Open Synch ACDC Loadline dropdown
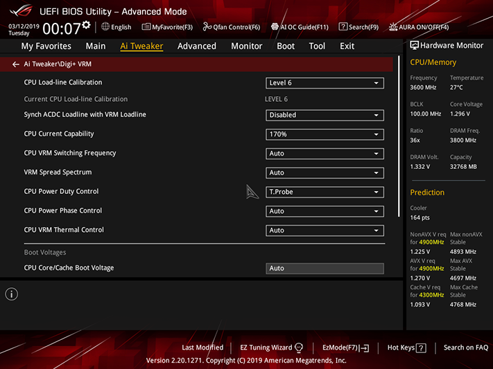Viewport: 493px width, 369px height. [325, 115]
